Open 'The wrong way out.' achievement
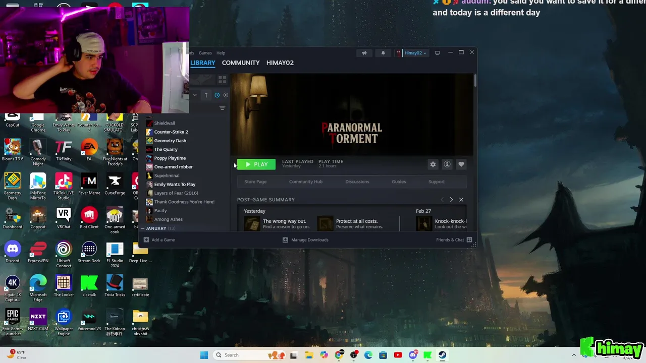 (277, 224)
